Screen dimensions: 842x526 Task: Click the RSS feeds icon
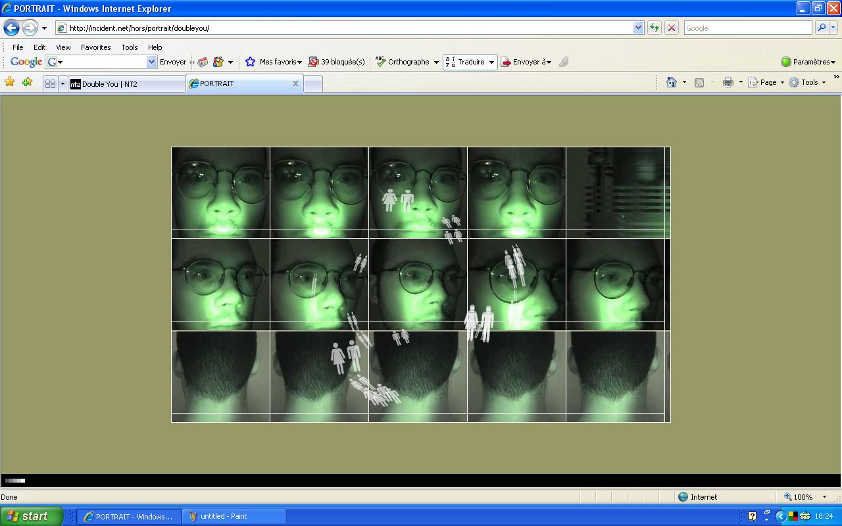click(699, 82)
